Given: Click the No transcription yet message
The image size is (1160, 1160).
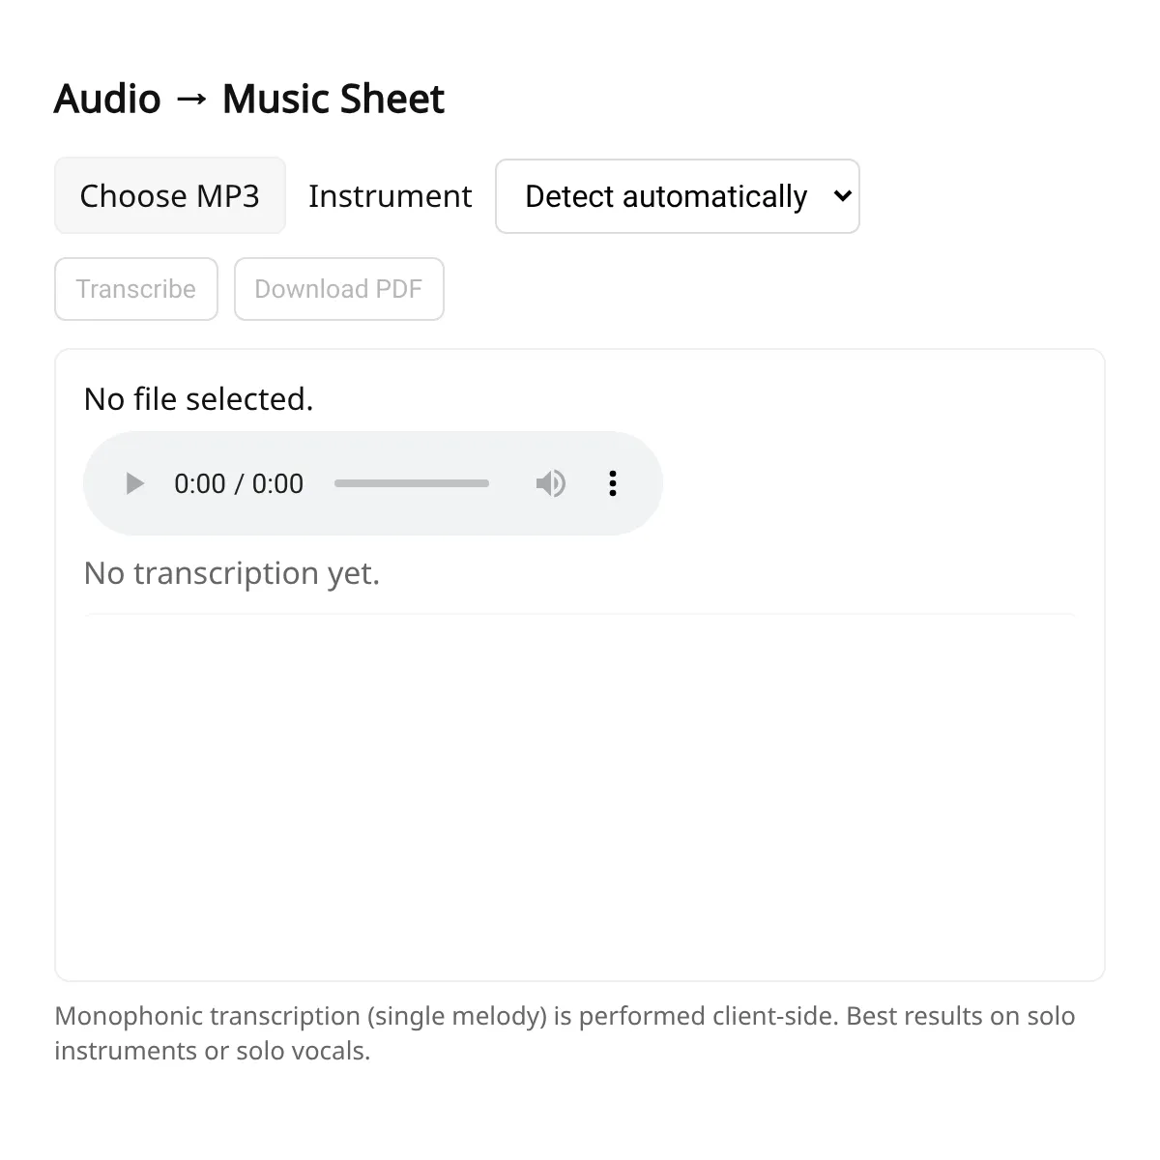Looking at the screenshot, I should (232, 573).
